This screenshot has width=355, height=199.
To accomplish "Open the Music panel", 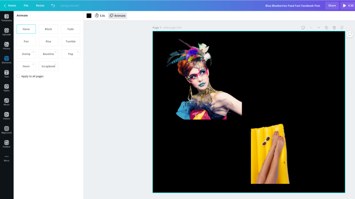I will [x=7, y=102].
